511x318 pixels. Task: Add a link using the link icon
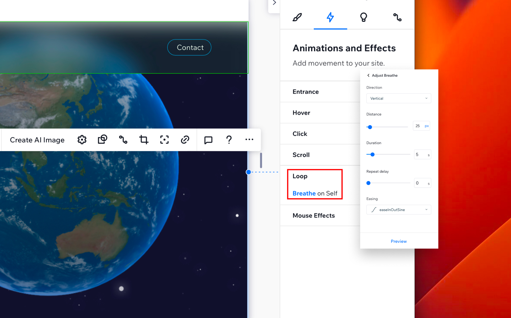(185, 140)
